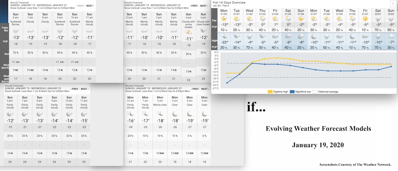Click cloudy icon for Sun 7 am
The height and width of the screenshot is (171, 398).
(x=30, y=31)
